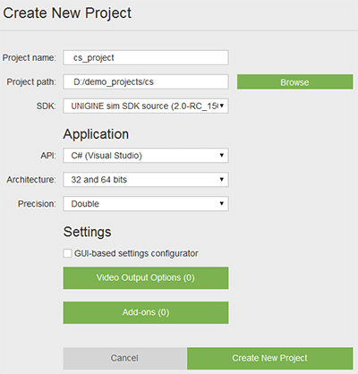Open the Add-ons (0) panel
Viewport: 358px width, 374px height.
(146, 312)
